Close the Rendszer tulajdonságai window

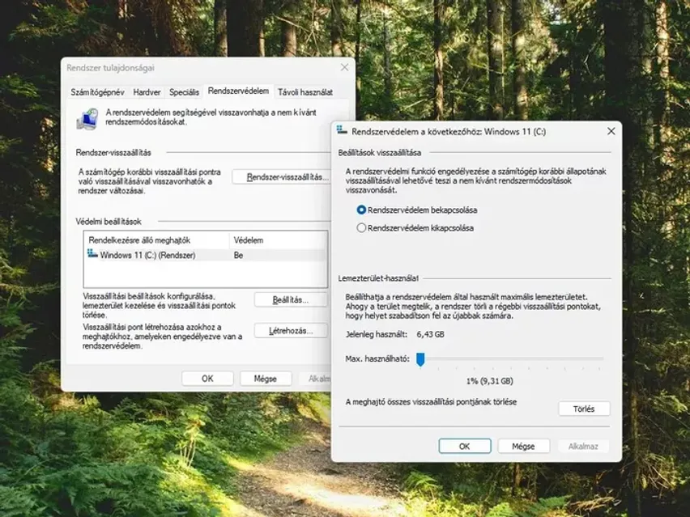pos(344,67)
